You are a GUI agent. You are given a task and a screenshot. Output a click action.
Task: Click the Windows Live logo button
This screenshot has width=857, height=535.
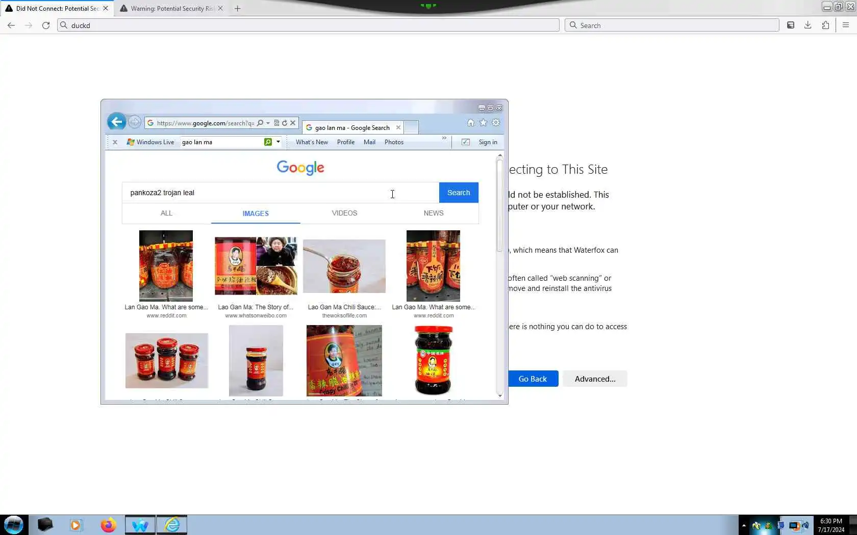point(150,142)
